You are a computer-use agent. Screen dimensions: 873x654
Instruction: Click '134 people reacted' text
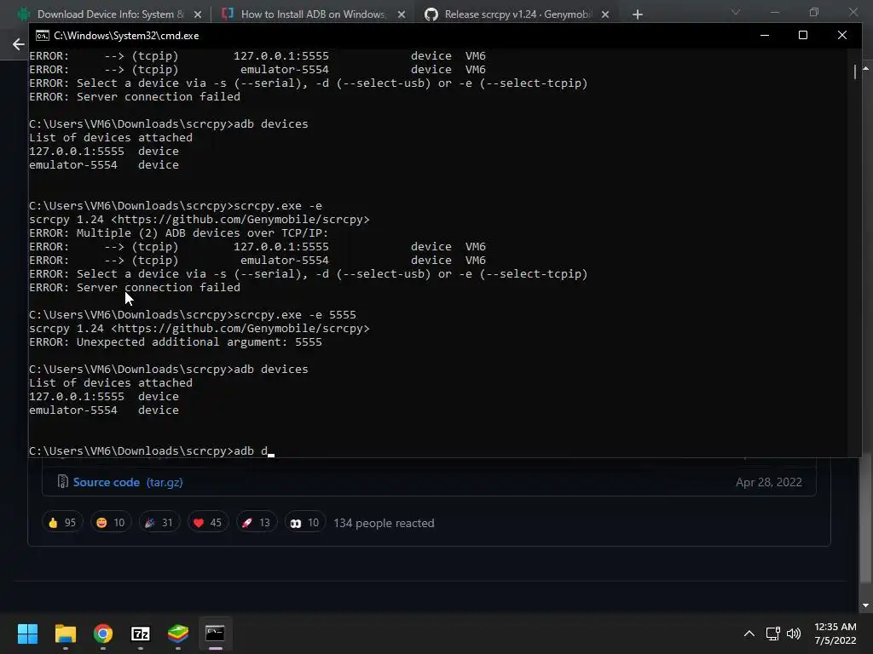(x=384, y=523)
